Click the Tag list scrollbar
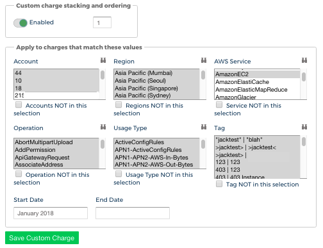 (304, 157)
